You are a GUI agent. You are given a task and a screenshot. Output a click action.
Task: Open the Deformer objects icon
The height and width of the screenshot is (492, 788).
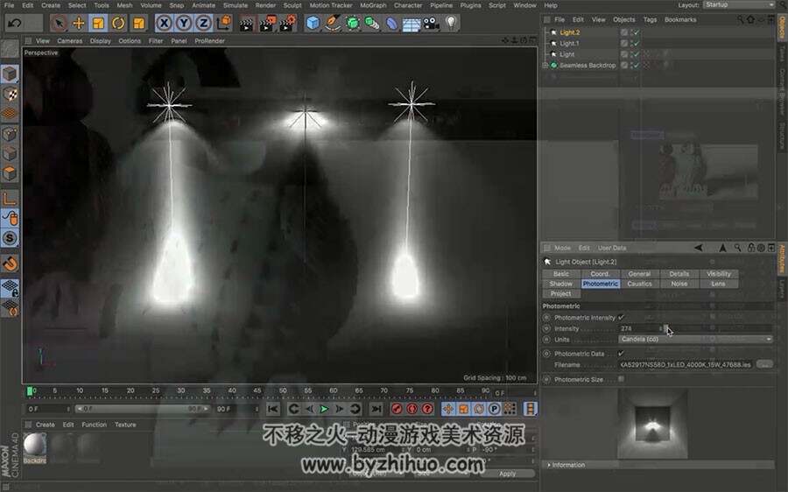pos(392,23)
